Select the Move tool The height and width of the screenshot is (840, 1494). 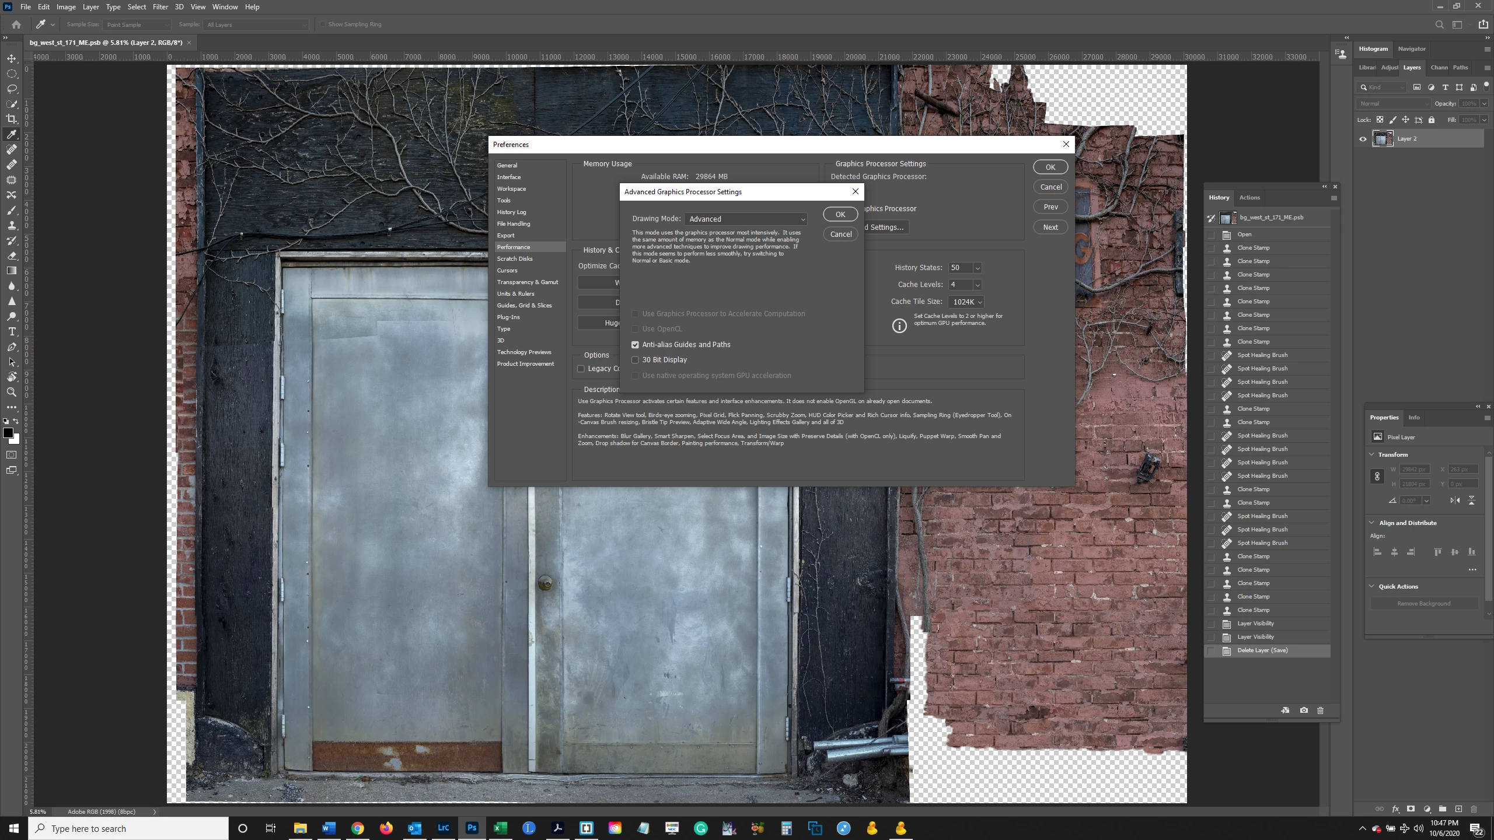(x=12, y=58)
